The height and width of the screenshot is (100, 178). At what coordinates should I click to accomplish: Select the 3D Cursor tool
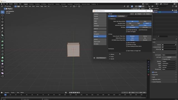point(3,15)
